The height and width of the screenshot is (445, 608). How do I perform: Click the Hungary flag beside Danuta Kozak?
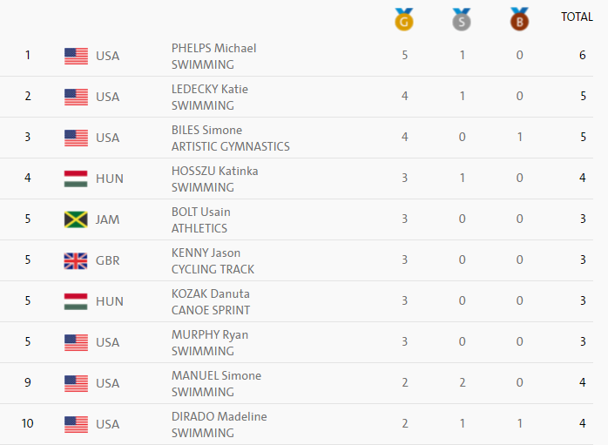pos(77,301)
